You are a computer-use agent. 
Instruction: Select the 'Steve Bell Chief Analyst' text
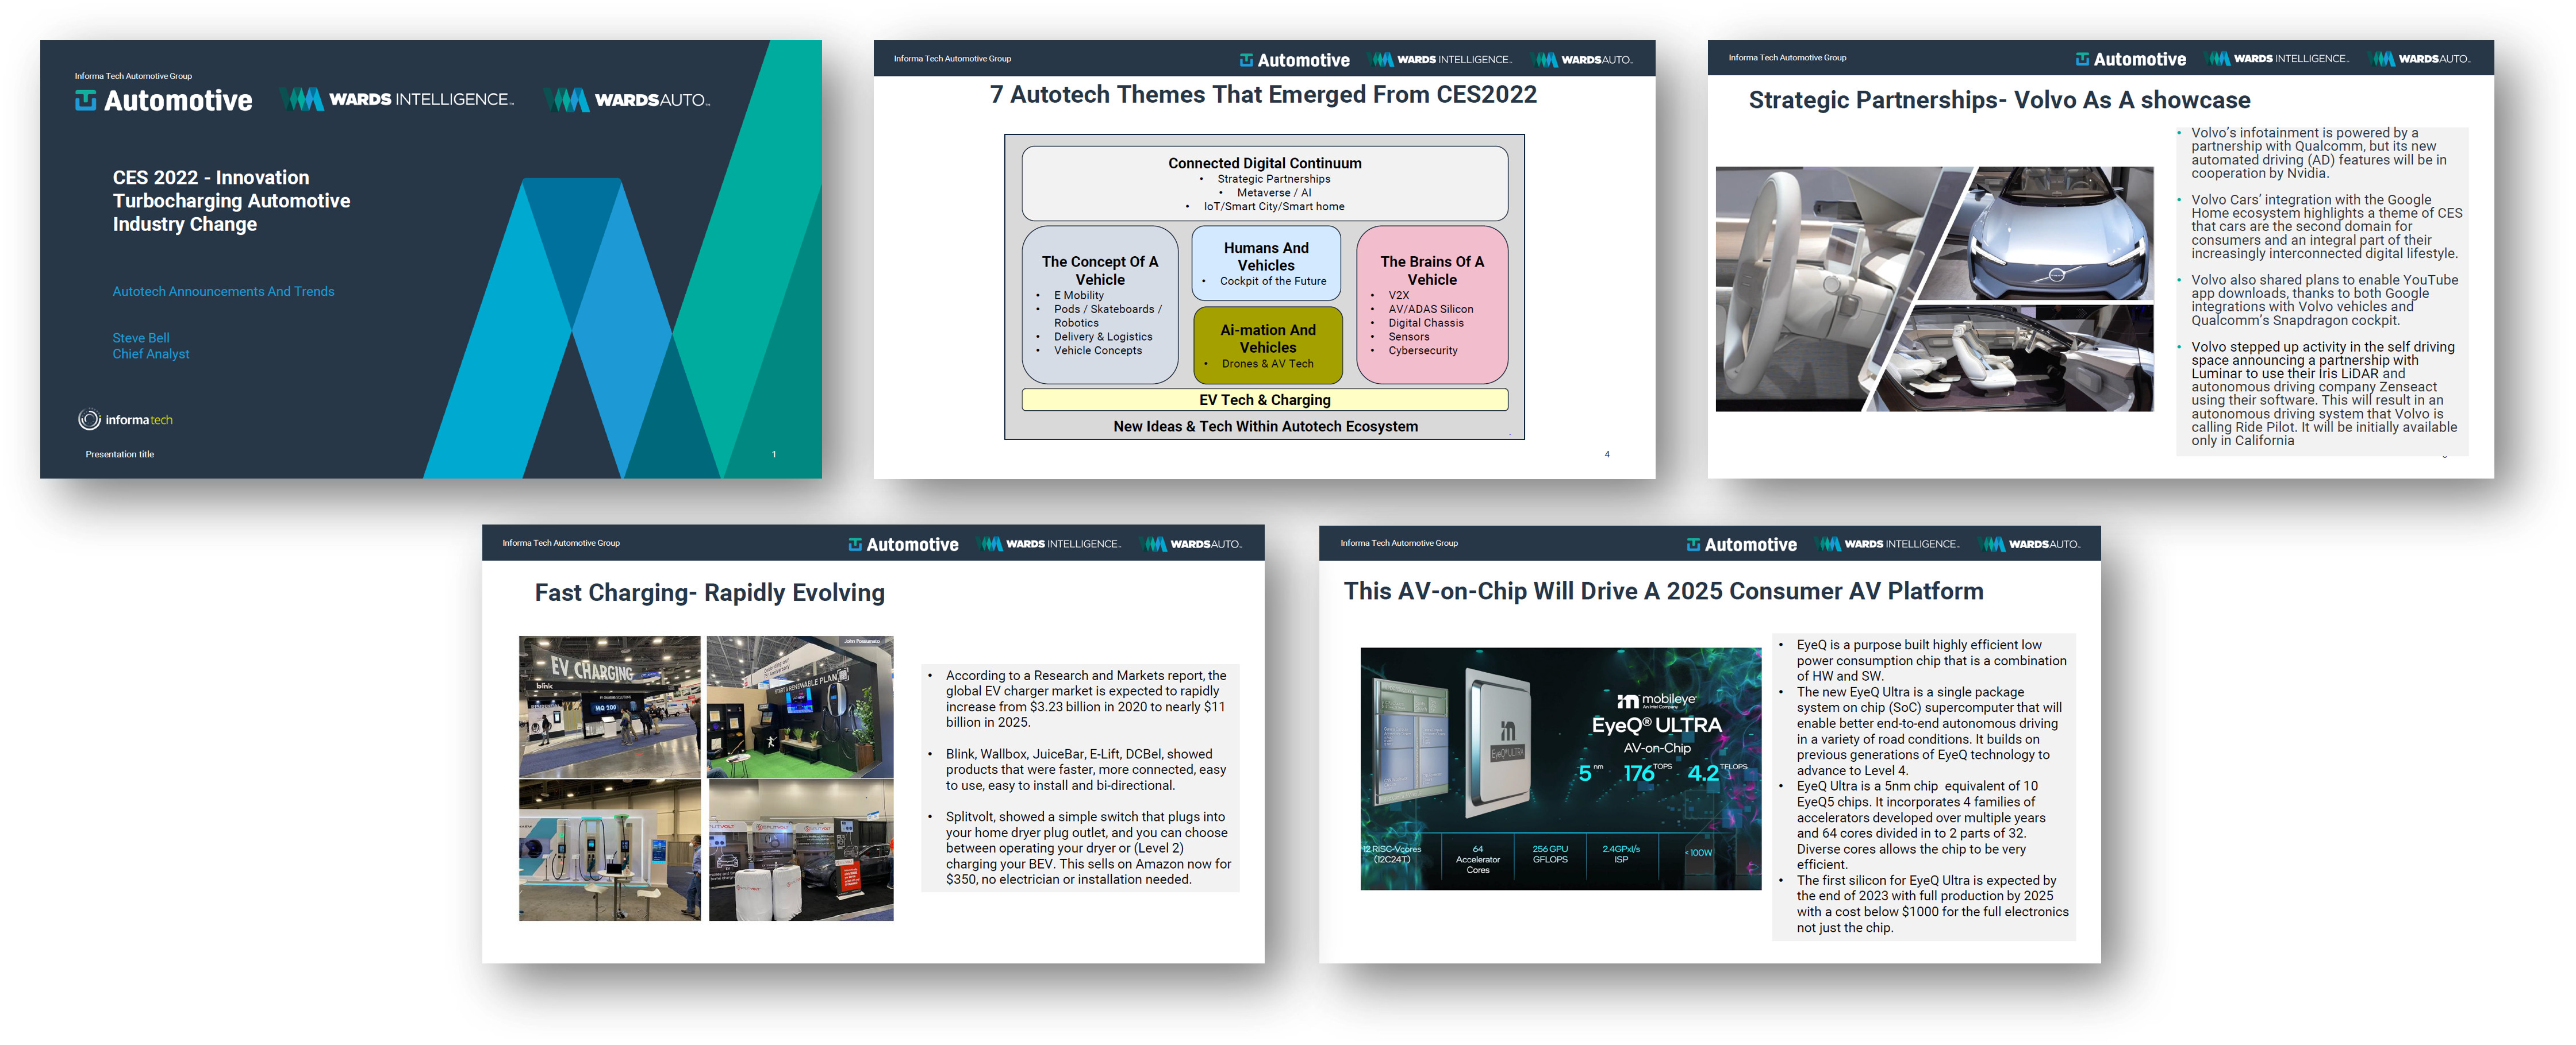150,346
